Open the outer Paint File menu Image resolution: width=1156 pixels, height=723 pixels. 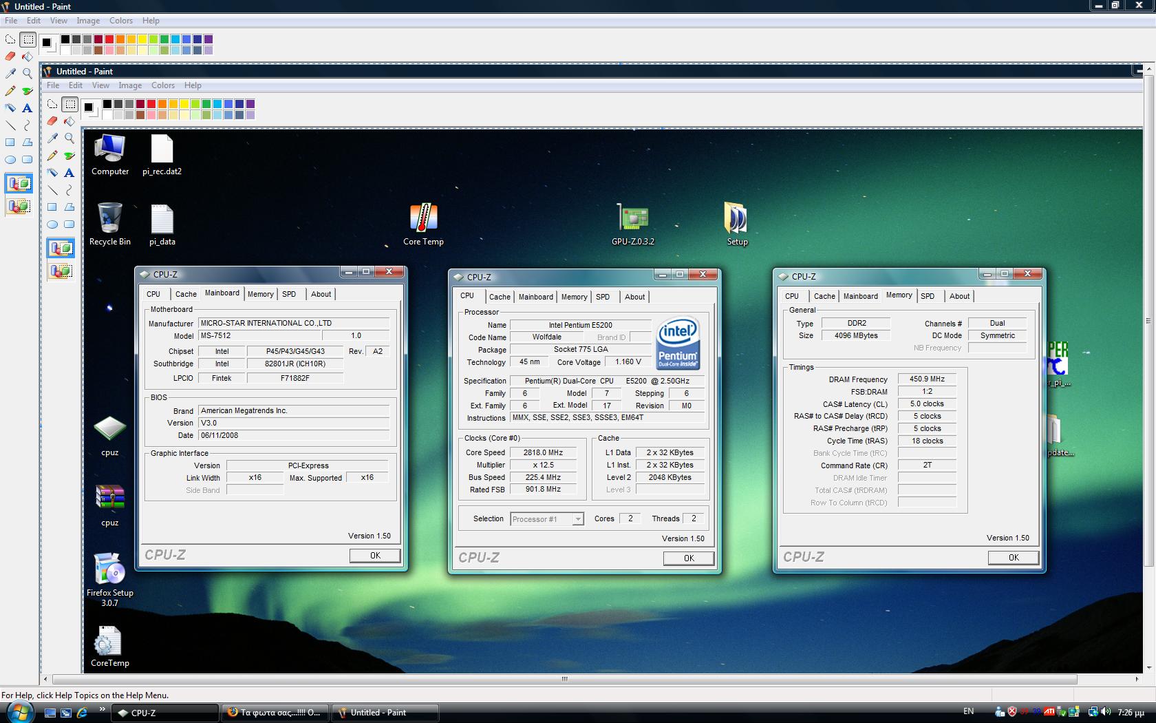[11, 21]
